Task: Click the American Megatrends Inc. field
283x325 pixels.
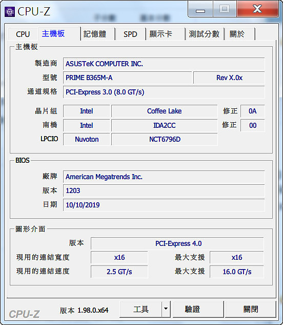Action: pos(164,177)
